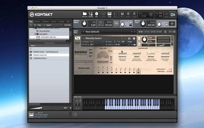Open the Info pane icon

[96, 14]
